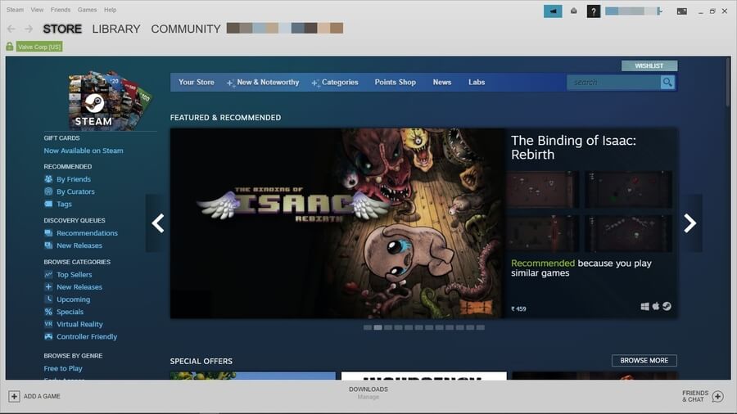
Task: Click the announcements megaphone icon
Action: [553, 11]
